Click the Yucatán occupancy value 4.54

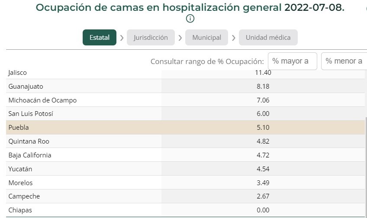click(263, 169)
